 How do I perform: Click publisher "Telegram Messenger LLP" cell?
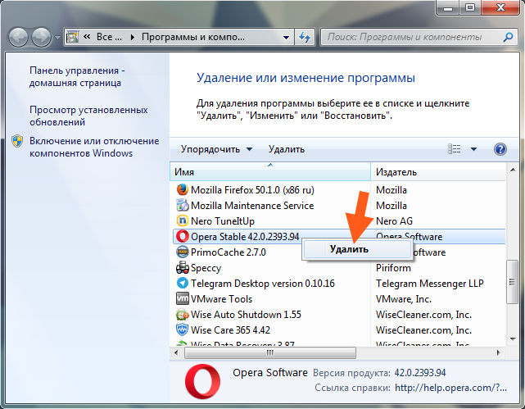429,284
